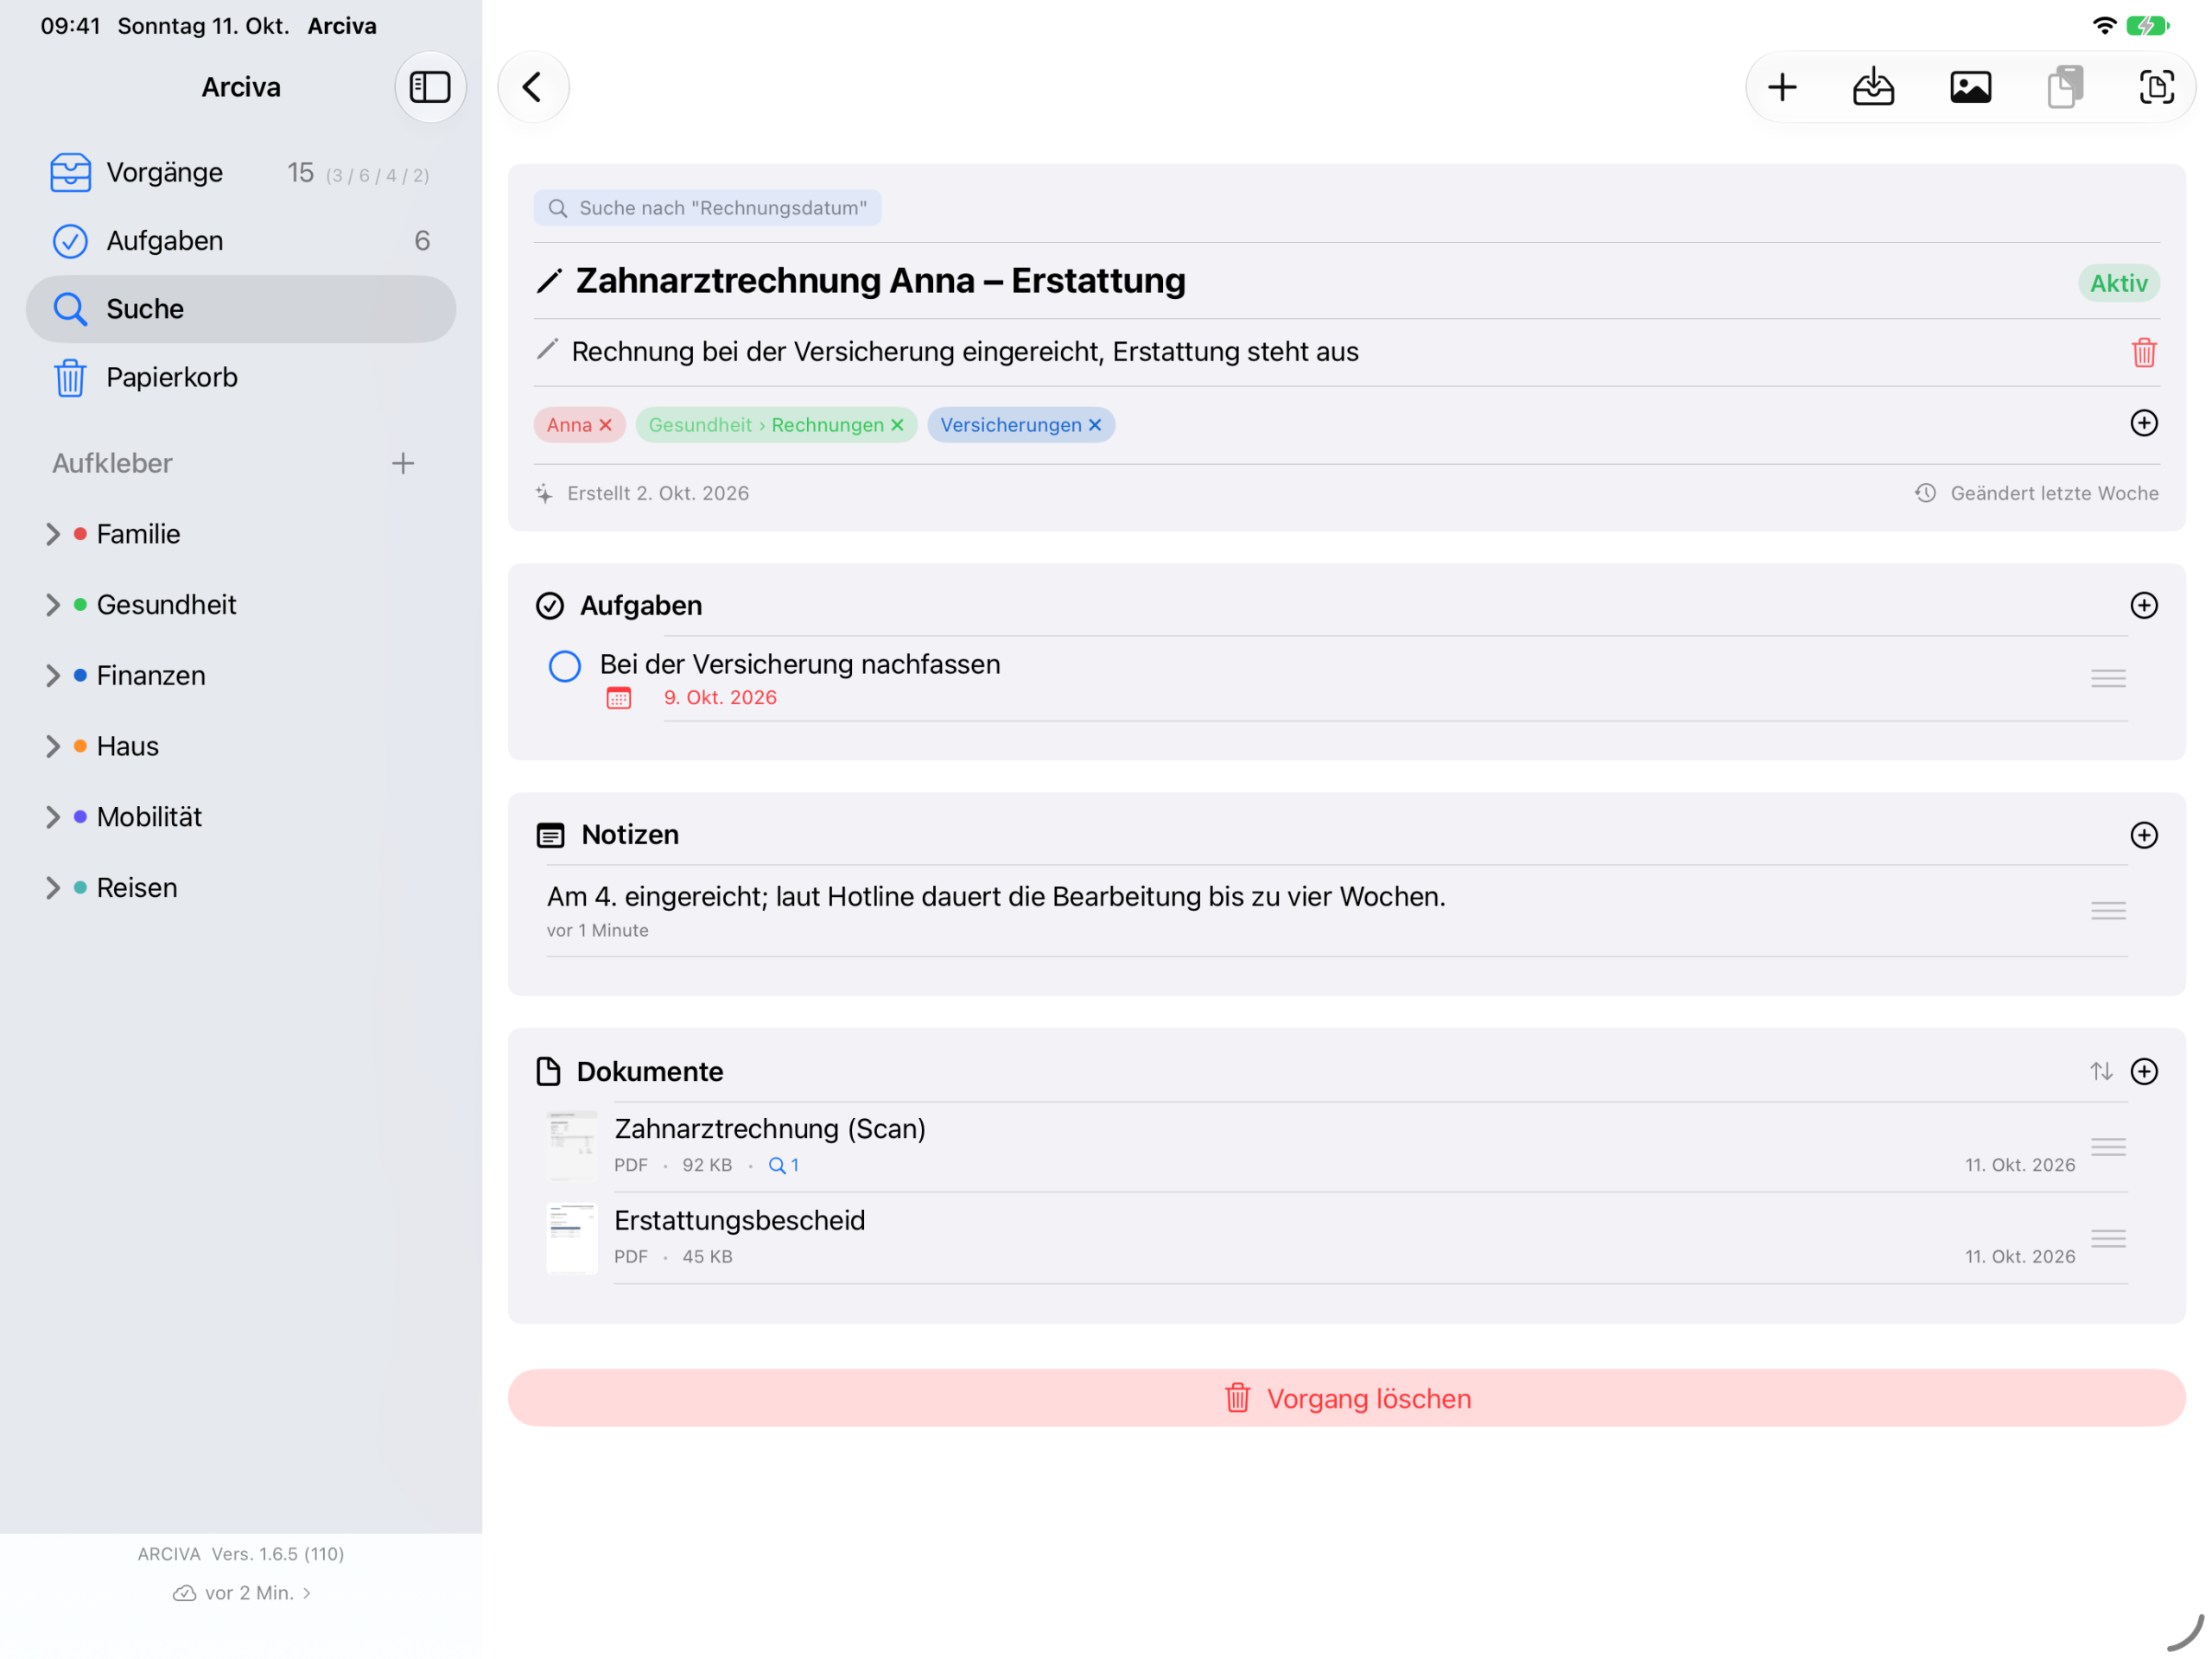Add a new task in Aufgaben section
This screenshot has width=2212, height=1659.
[x=2143, y=605]
